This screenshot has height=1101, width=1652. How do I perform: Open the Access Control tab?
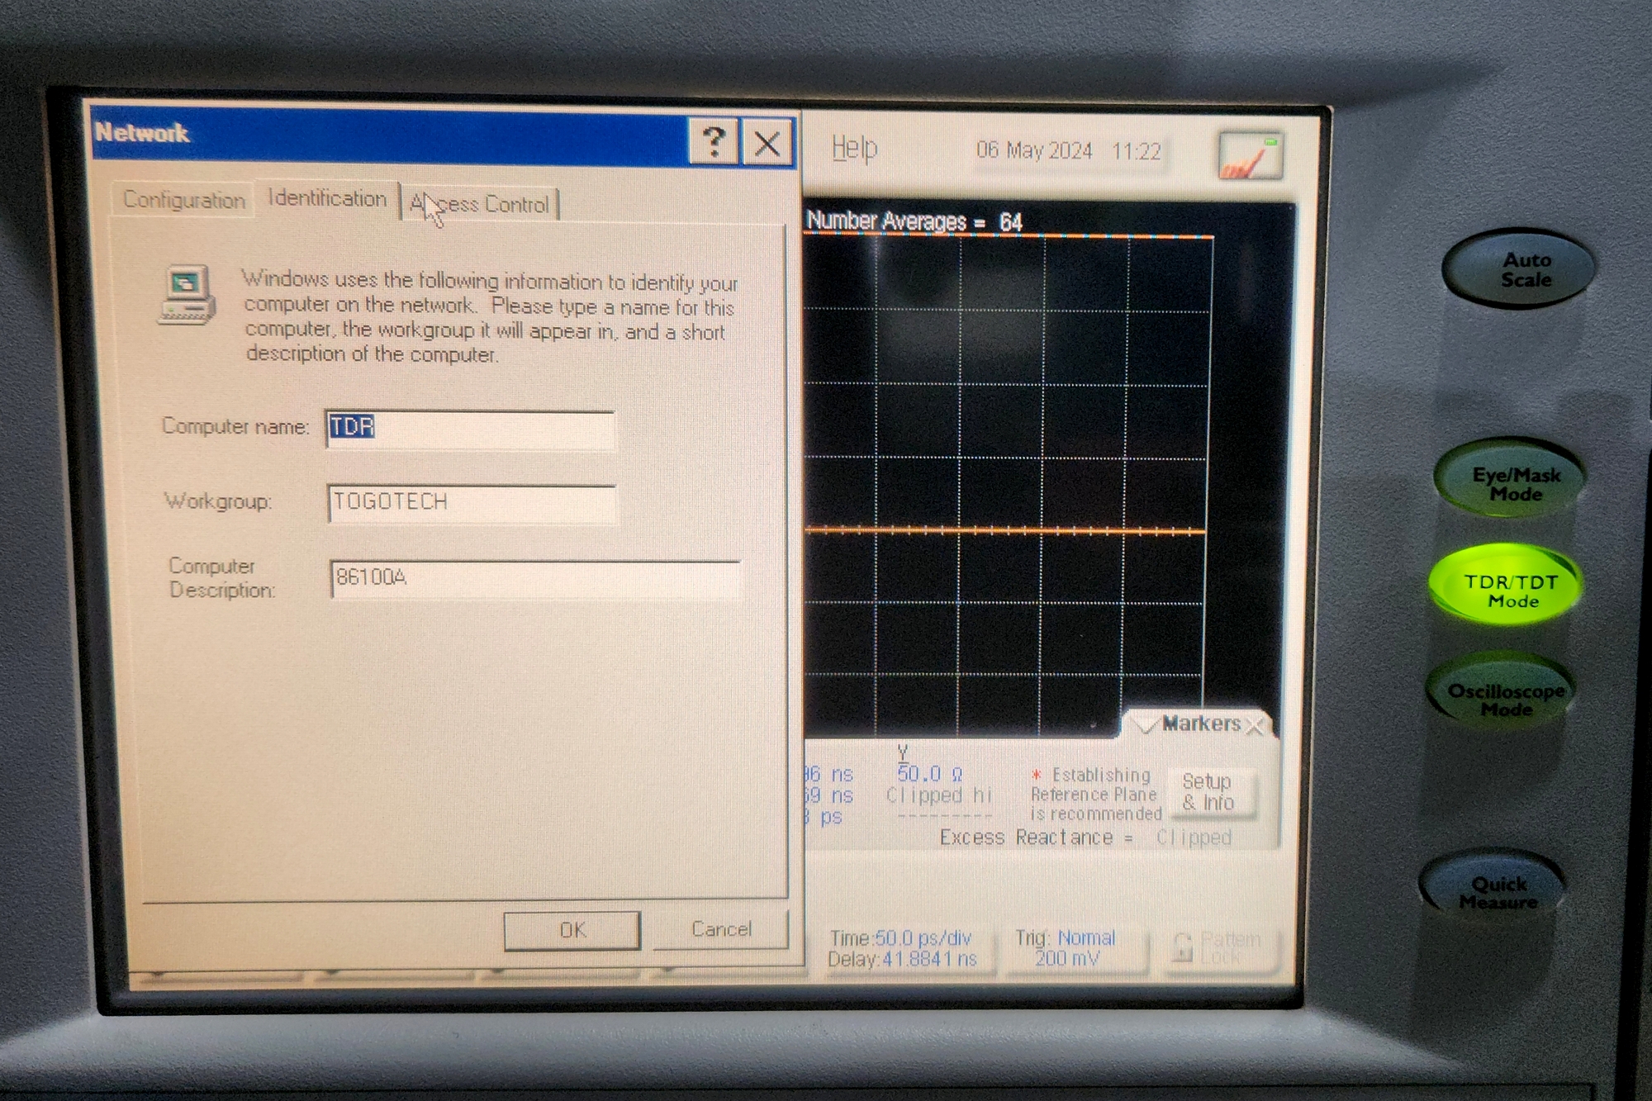pyautogui.click(x=481, y=204)
